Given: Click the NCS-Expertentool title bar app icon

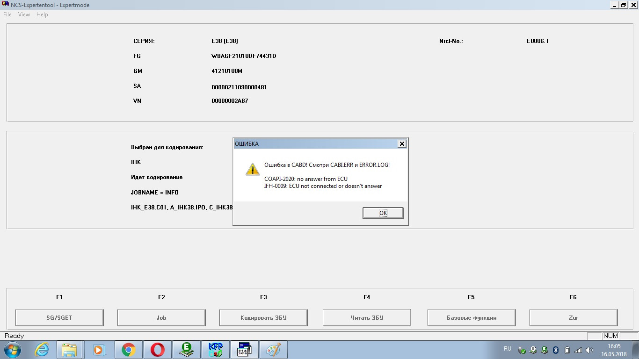Looking at the screenshot, I should pyautogui.click(x=6, y=5).
